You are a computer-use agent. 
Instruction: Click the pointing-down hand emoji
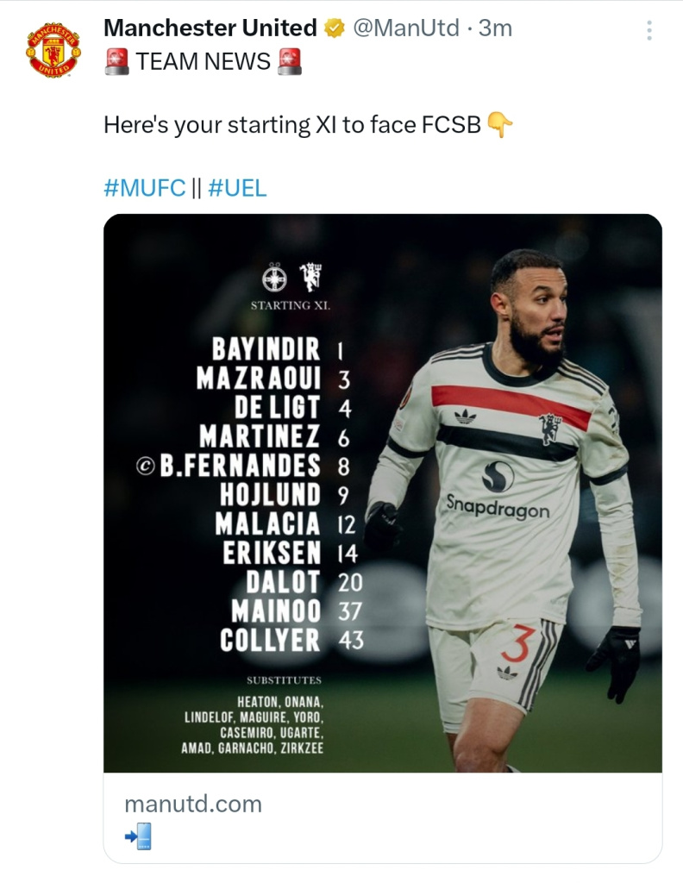click(499, 124)
